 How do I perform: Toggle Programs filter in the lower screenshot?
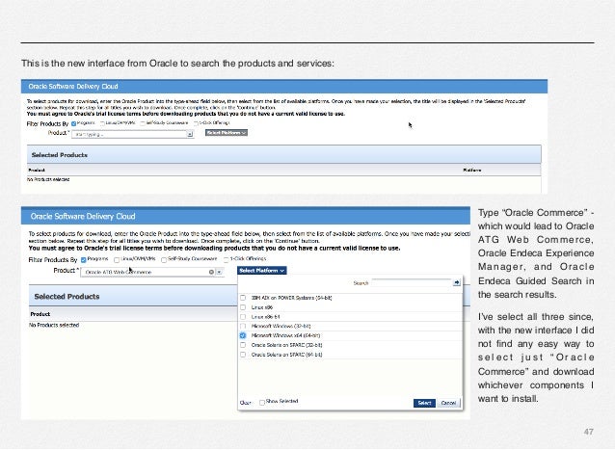coord(84,260)
